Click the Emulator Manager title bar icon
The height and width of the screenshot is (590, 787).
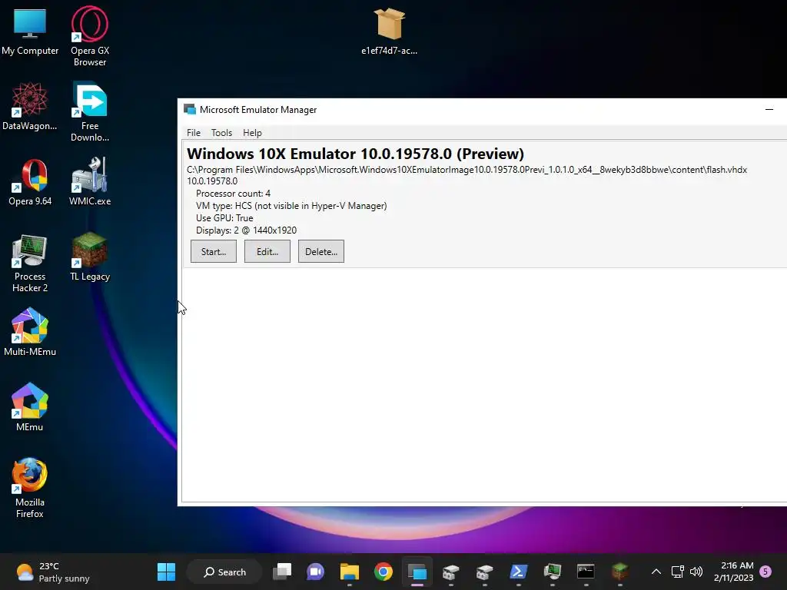pyautogui.click(x=189, y=109)
